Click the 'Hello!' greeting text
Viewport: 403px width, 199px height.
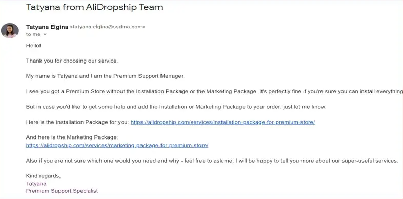click(x=33, y=46)
